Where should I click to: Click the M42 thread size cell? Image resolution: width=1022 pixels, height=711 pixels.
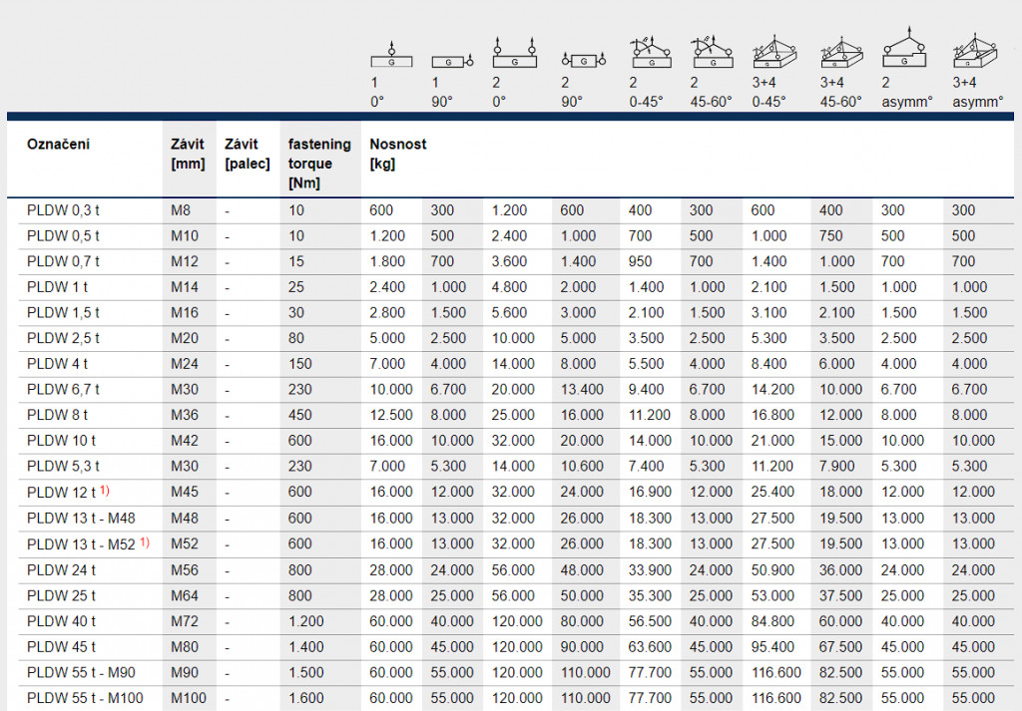[x=186, y=440]
